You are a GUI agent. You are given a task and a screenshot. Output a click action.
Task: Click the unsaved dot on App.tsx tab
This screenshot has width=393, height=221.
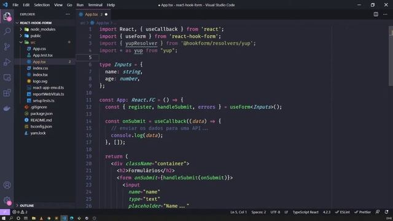pyautogui.click(x=106, y=14)
